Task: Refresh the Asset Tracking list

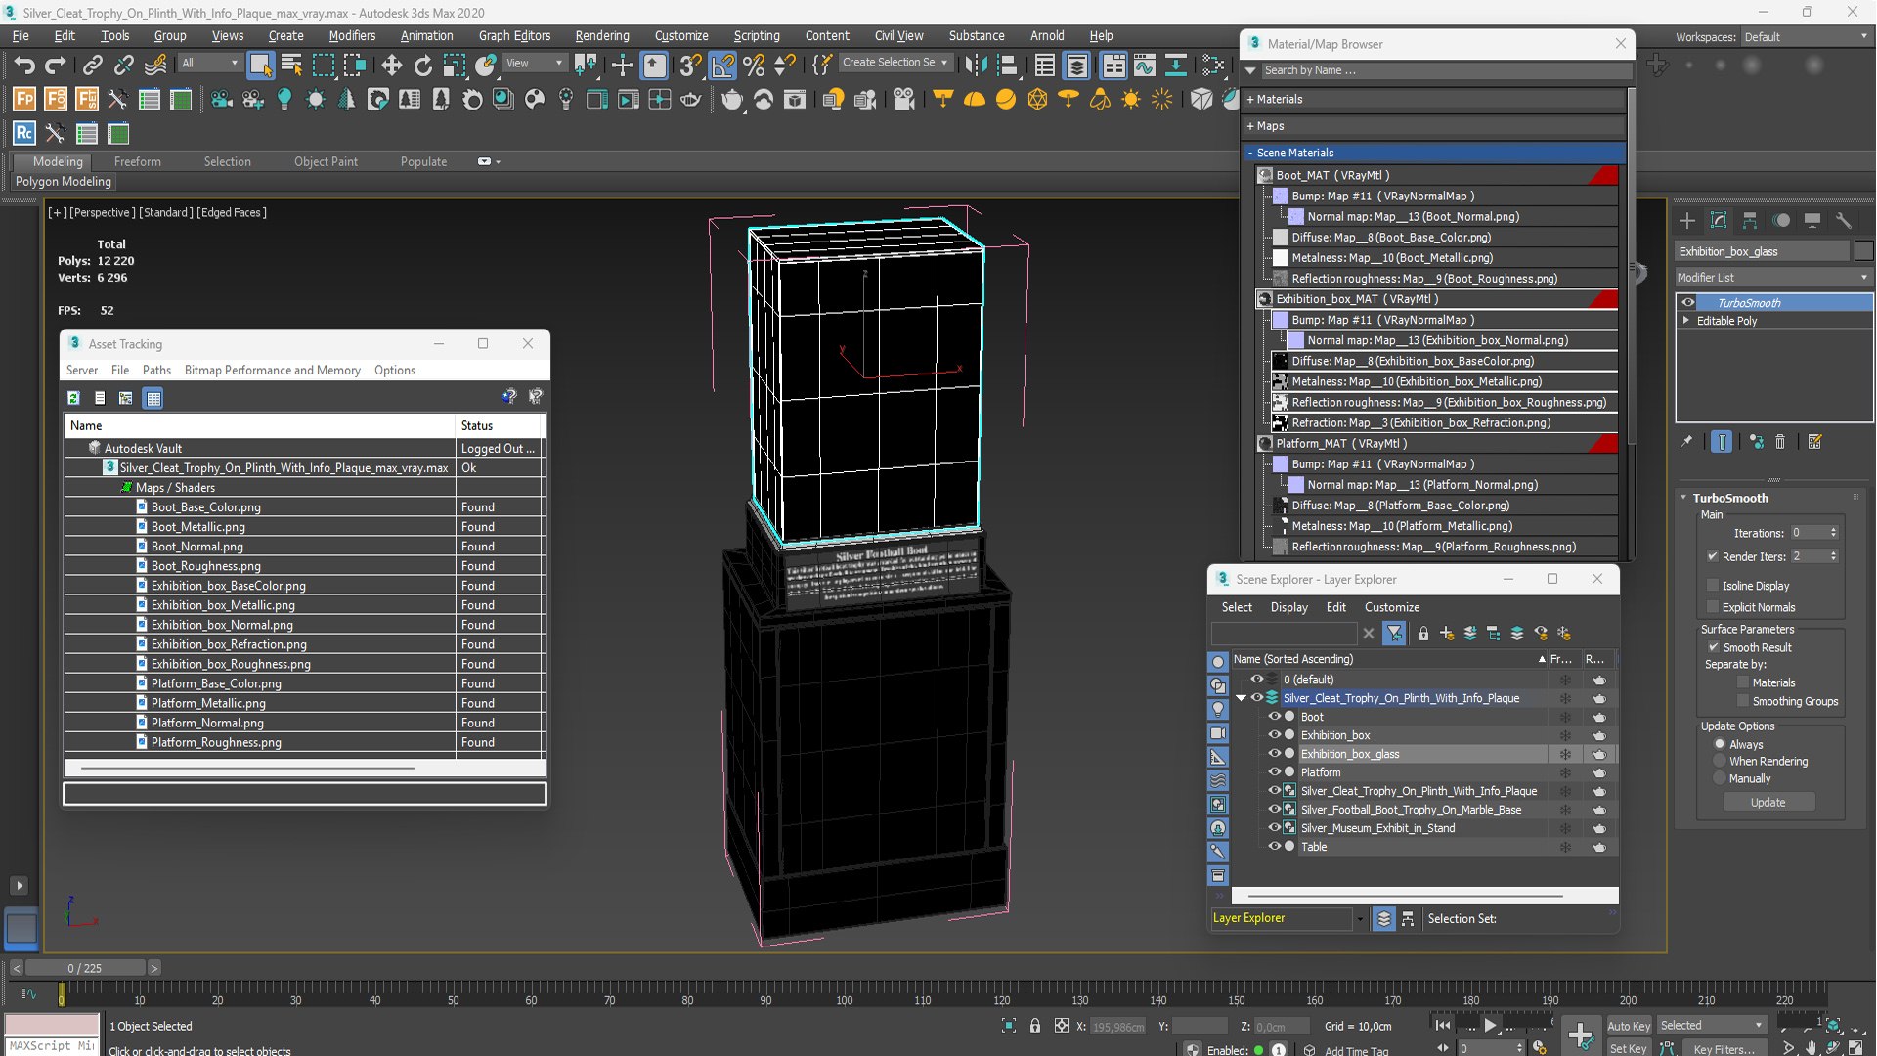Action: point(73,398)
